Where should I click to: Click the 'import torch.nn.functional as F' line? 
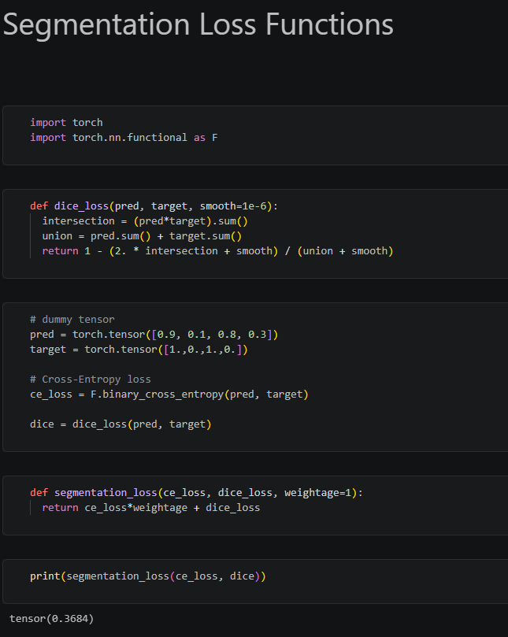coord(124,137)
